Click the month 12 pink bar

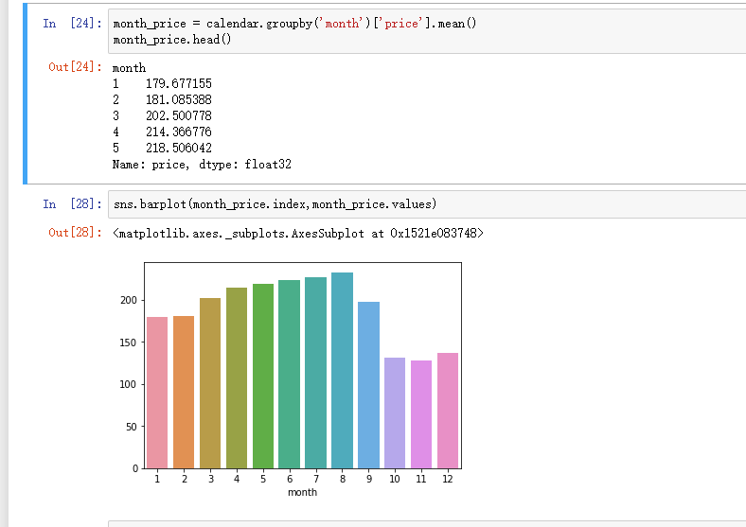[448, 411]
